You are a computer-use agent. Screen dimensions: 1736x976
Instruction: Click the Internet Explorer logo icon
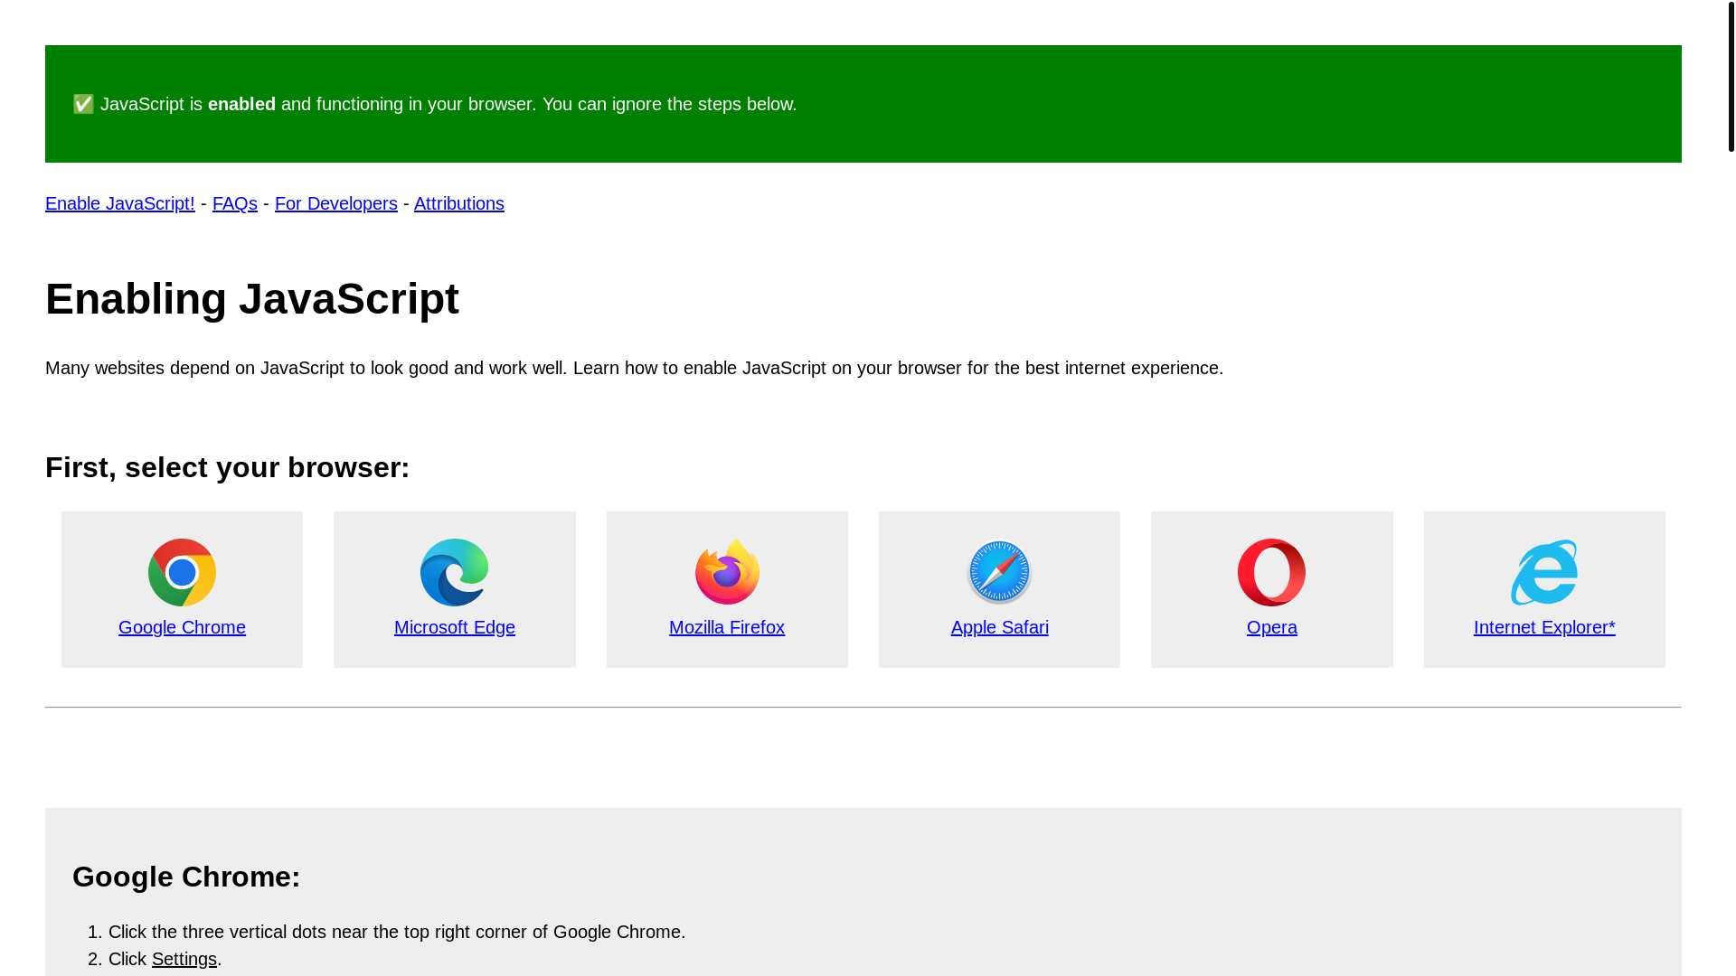click(x=1544, y=572)
